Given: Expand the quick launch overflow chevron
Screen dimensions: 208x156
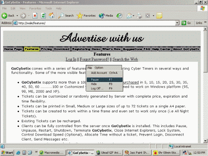Looking at the screenshot, I should tap(36, 152).
